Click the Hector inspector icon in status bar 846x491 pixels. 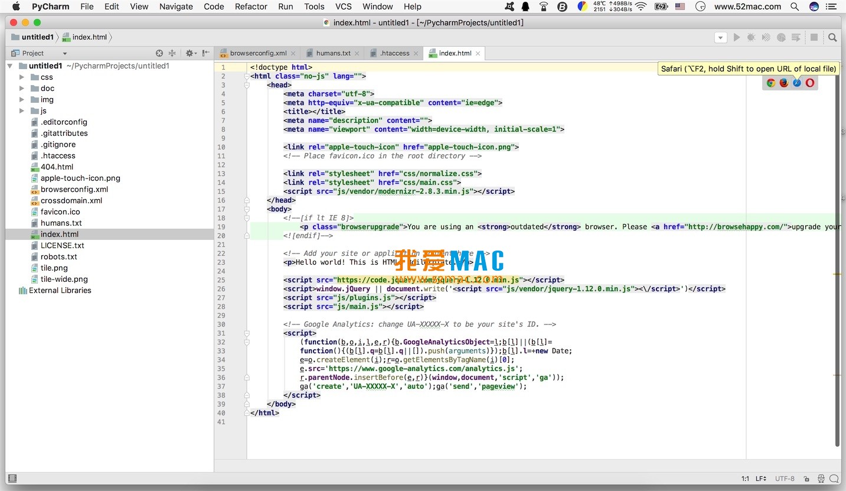point(821,479)
